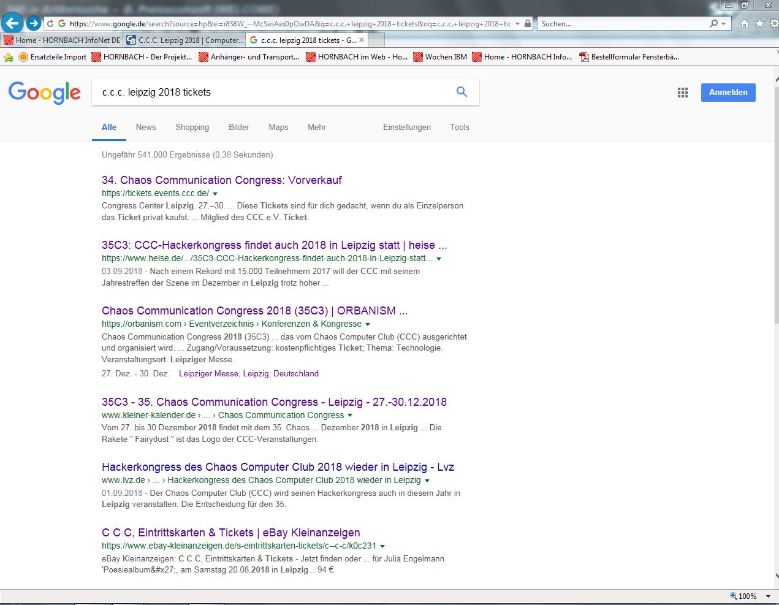Open Chaos Communication Congress 2018 ORBANISM result
Viewport: 779px width, 605px height.
click(x=254, y=311)
